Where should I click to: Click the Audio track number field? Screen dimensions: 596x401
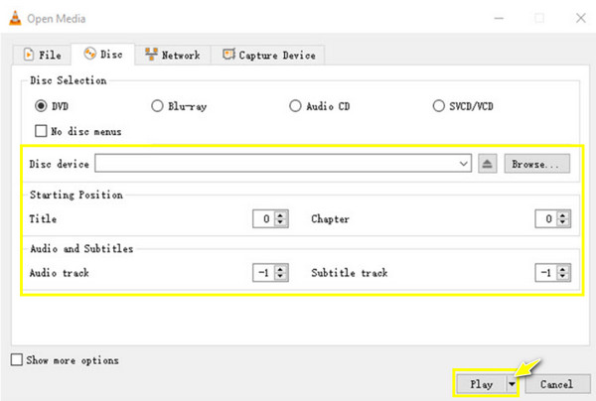(x=264, y=273)
